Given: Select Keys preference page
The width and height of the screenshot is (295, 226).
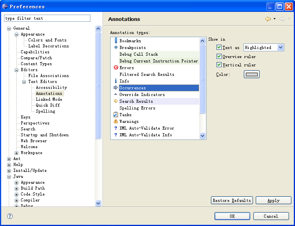Looking at the screenshot, I should [x=25, y=117].
